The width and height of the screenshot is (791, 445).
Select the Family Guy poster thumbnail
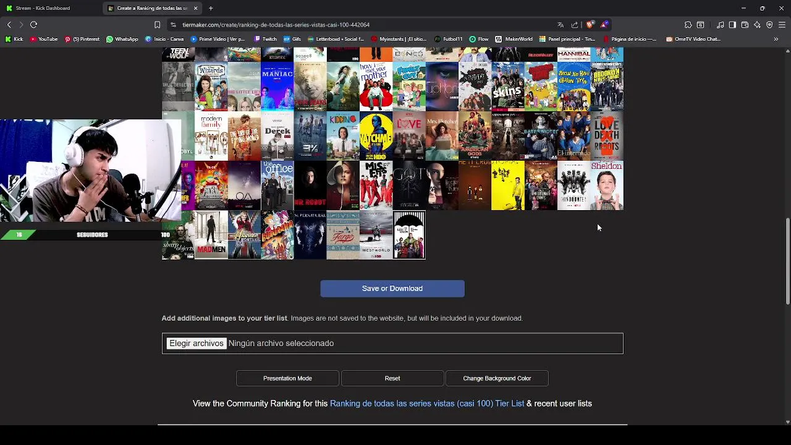point(409,87)
